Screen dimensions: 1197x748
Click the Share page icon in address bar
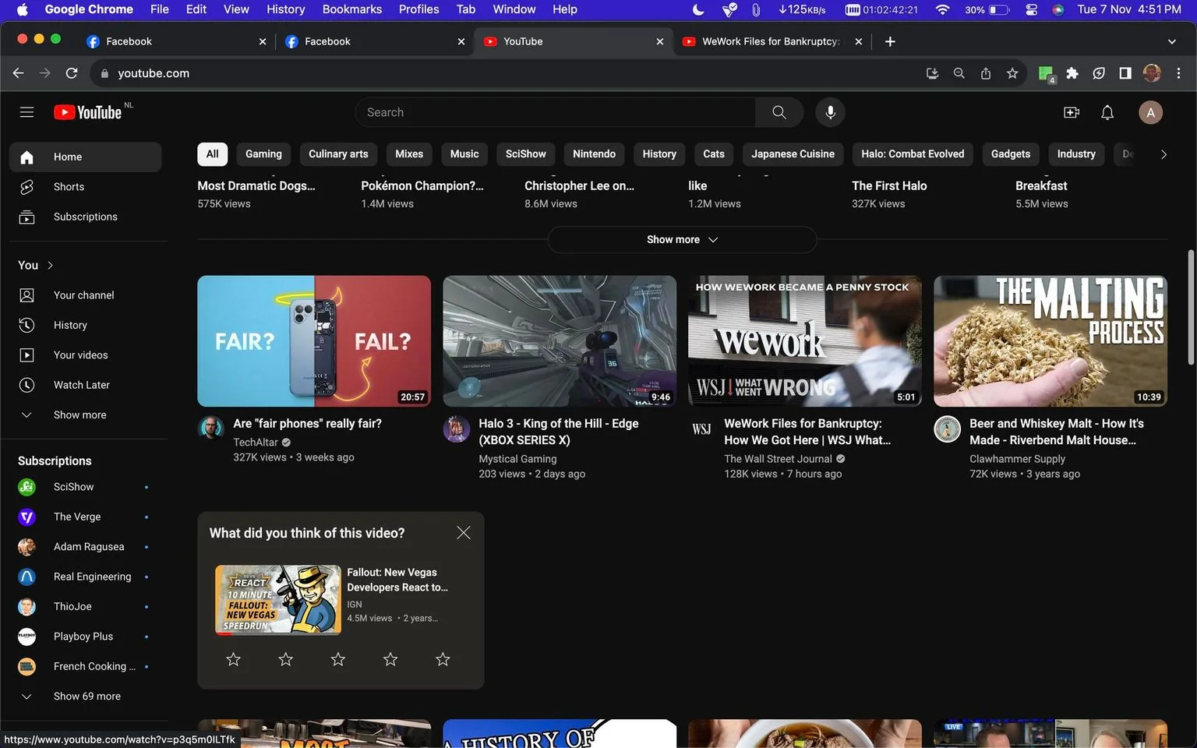986,73
